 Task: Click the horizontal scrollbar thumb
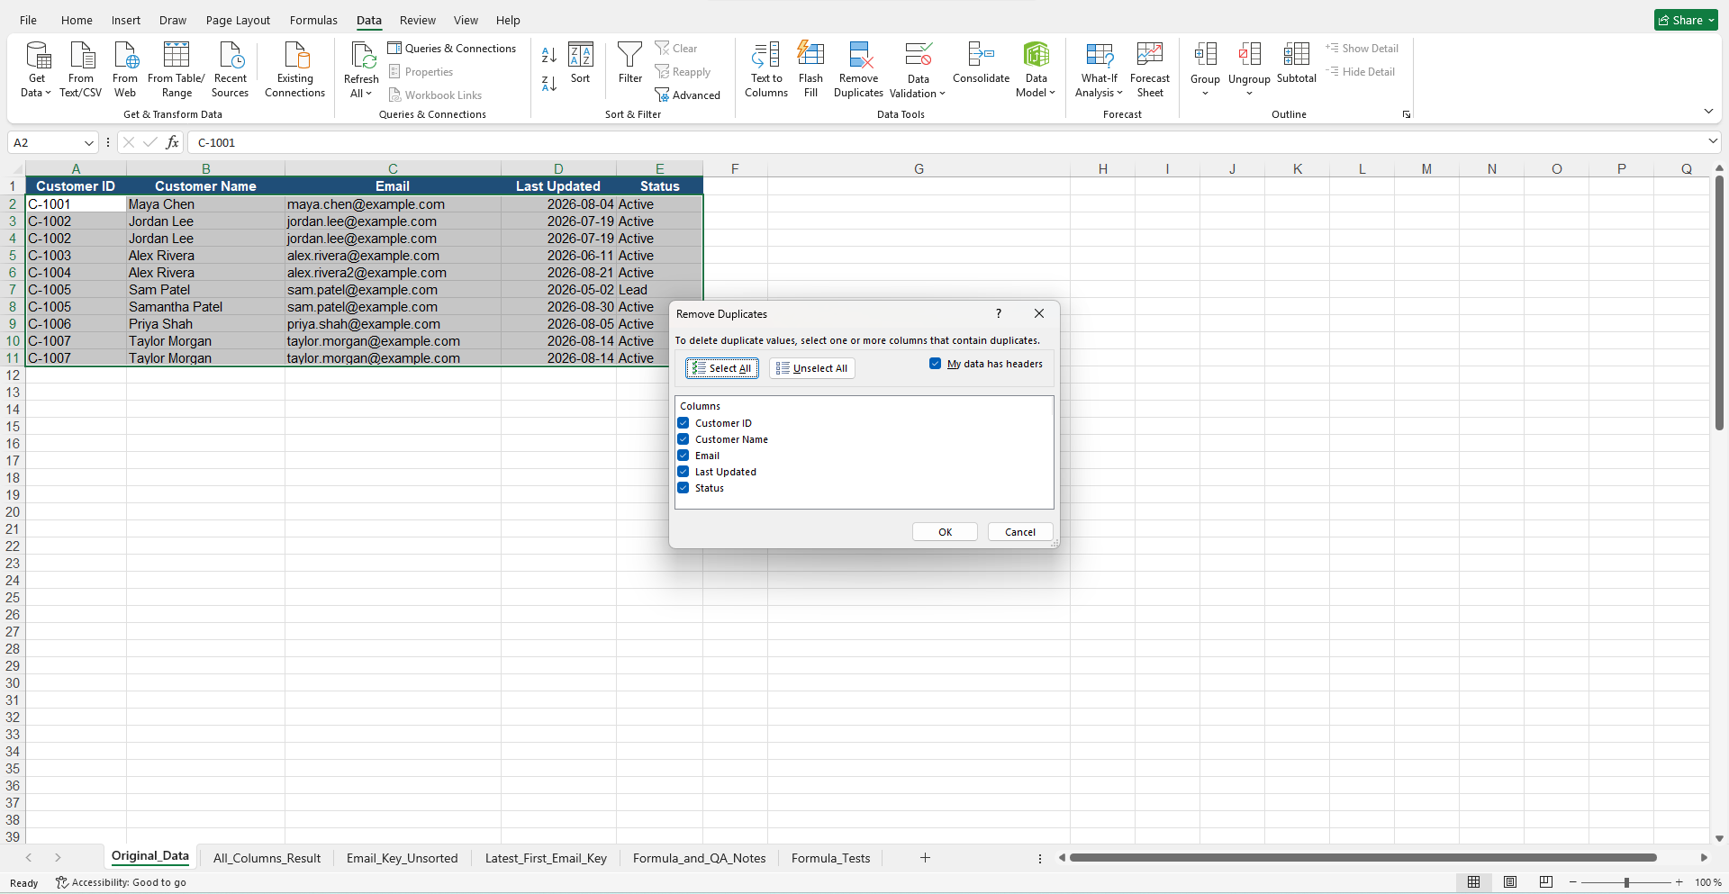pyautogui.click(x=1362, y=858)
